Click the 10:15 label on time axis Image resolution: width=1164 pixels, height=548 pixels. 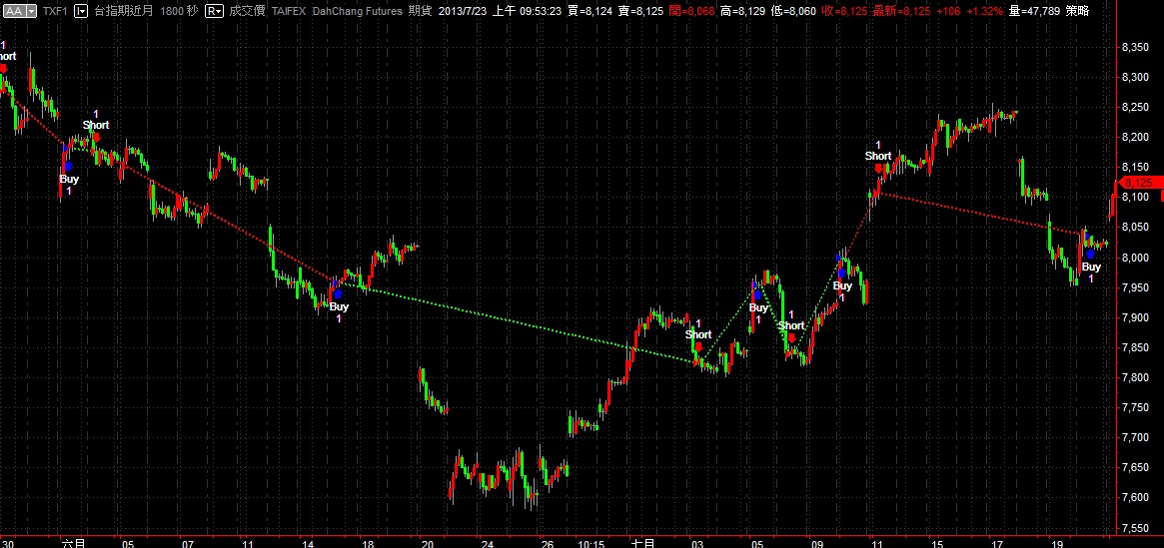click(x=590, y=543)
